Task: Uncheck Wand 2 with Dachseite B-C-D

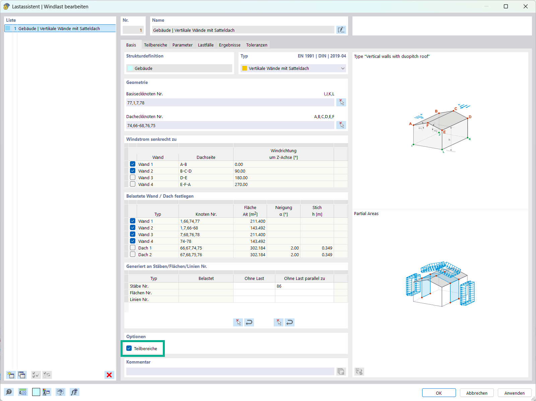Action: point(133,171)
